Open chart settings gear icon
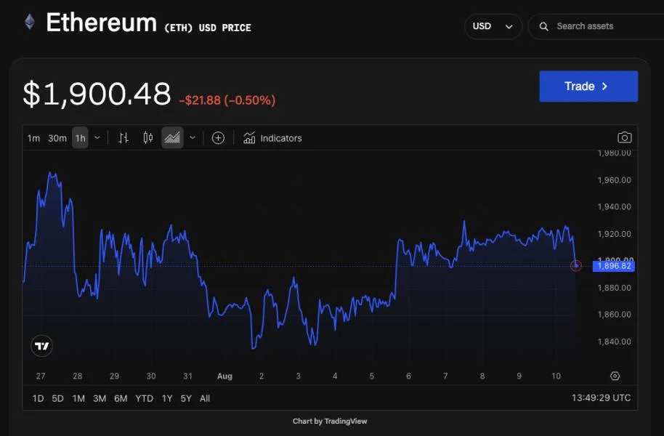 (615, 376)
